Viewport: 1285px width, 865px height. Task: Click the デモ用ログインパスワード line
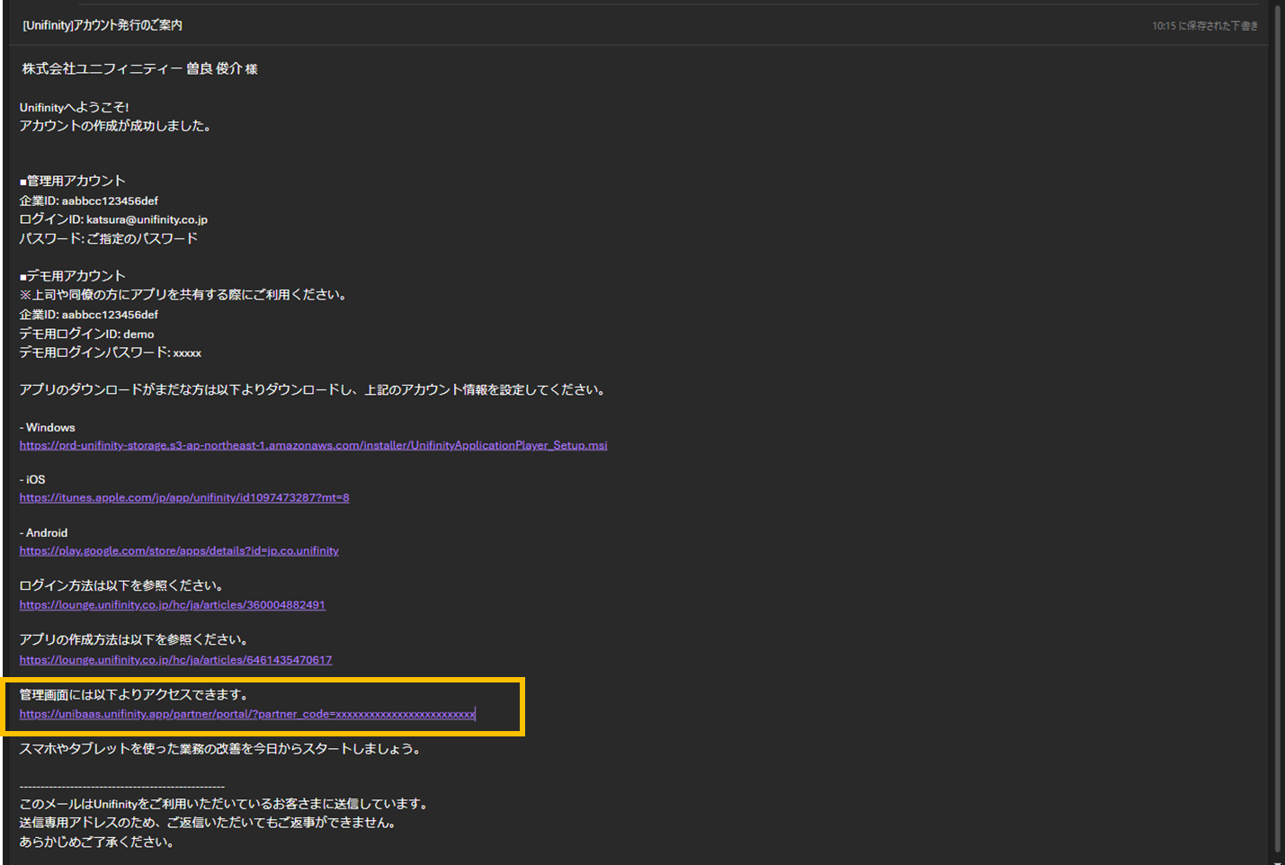click(111, 352)
